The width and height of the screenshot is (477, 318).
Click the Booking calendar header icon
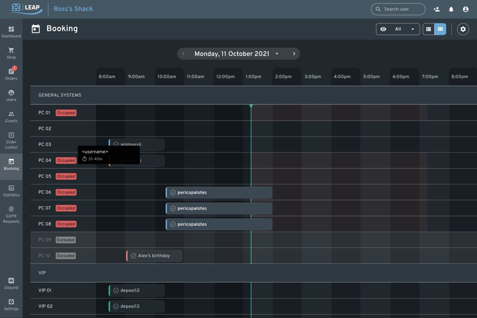tap(36, 29)
